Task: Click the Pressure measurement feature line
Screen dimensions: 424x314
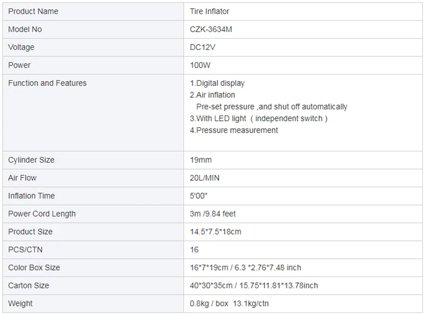Action: pyautogui.click(x=234, y=130)
